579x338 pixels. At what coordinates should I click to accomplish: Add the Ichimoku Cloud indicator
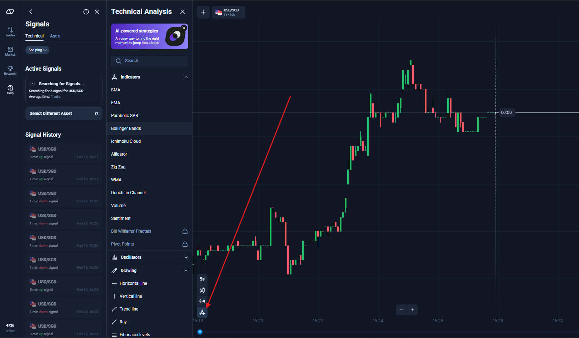coord(149,141)
